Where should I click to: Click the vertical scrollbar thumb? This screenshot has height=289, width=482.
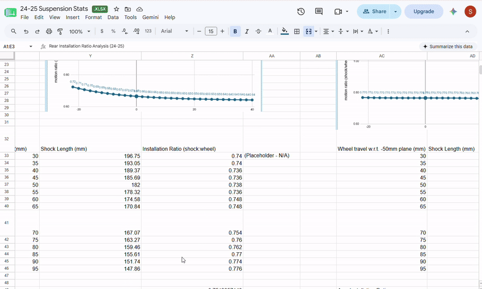(x=480, y=70)
